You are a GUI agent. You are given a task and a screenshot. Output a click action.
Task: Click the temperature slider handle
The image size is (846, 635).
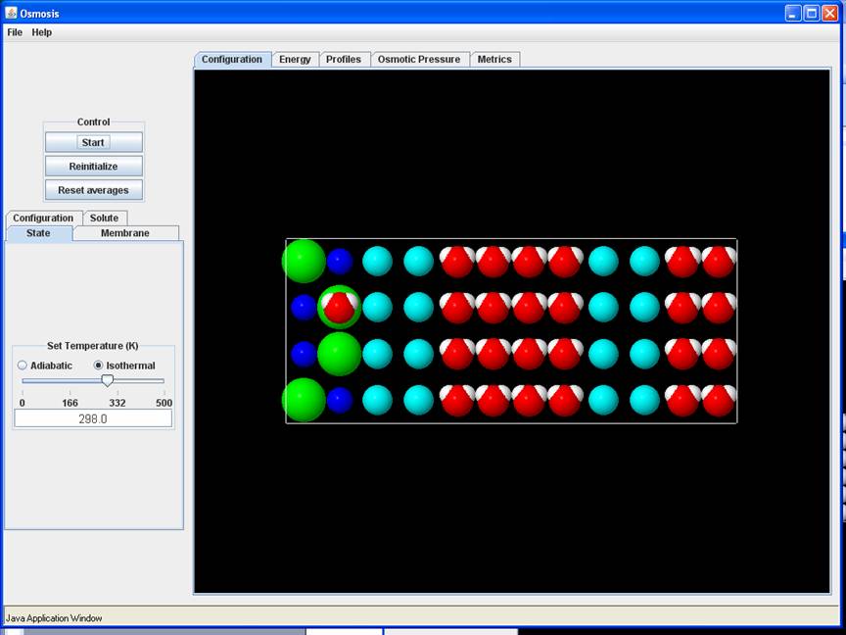108,380
